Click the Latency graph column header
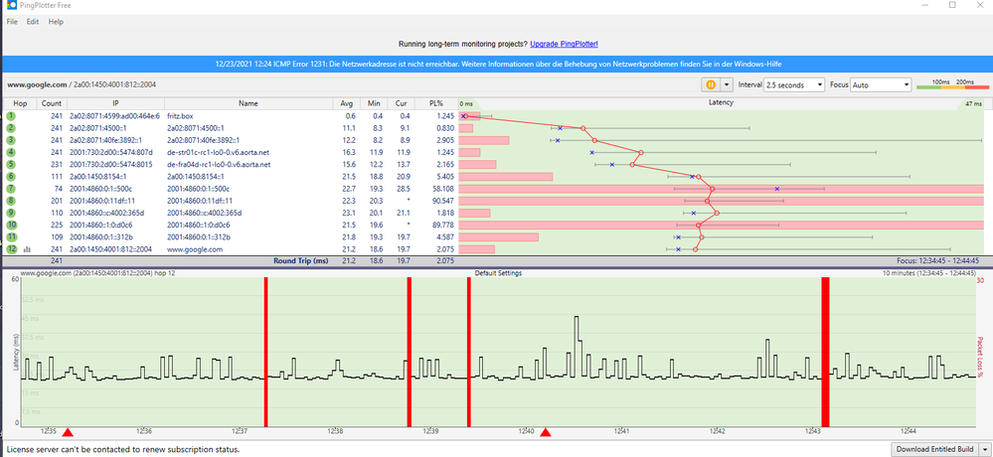Screen dimensions: 993x457 pyautogui.click(x=721, y=103)
